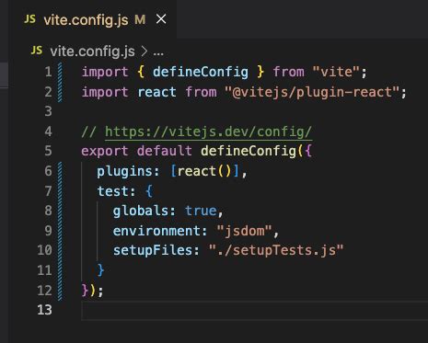The height and width of the screenshot is (343, 428).
Task: Click the "vite" string on line 1
Action: click(x=336, y=72)
